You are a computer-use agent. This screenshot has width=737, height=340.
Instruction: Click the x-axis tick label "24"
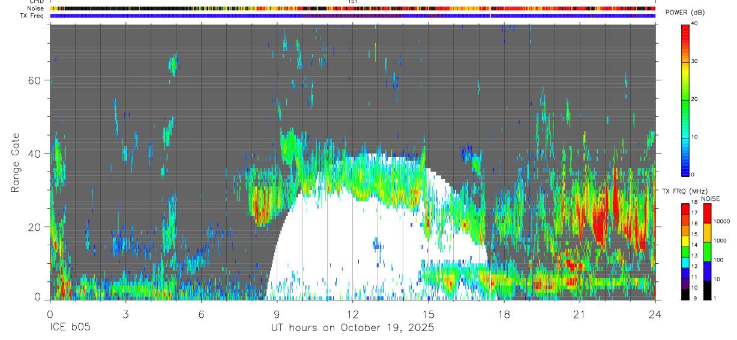[x=655, y=314]
